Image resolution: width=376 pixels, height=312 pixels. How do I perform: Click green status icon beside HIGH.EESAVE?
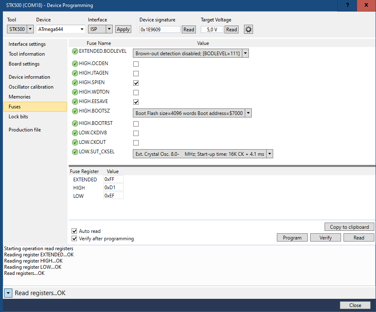[75, 102]
